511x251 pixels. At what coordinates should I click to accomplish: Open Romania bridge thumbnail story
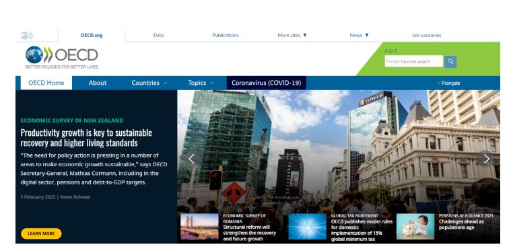tap(199, 227)
